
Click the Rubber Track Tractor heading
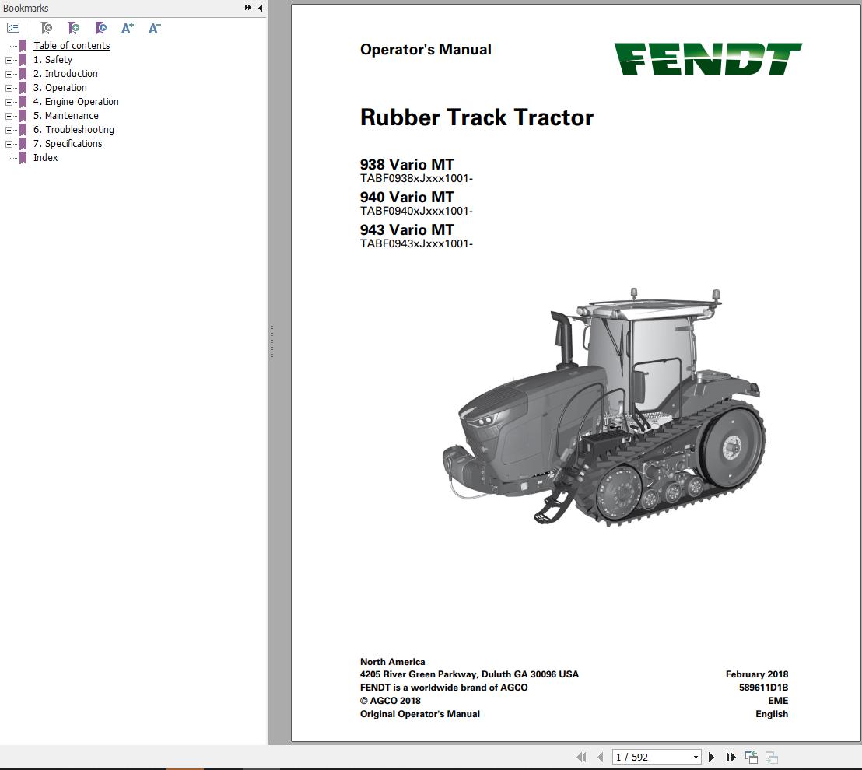(x=477, y=117)
